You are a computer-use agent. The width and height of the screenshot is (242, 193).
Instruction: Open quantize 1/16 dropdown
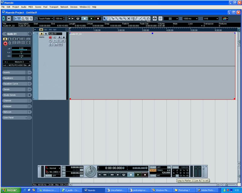tap(211, 19)
